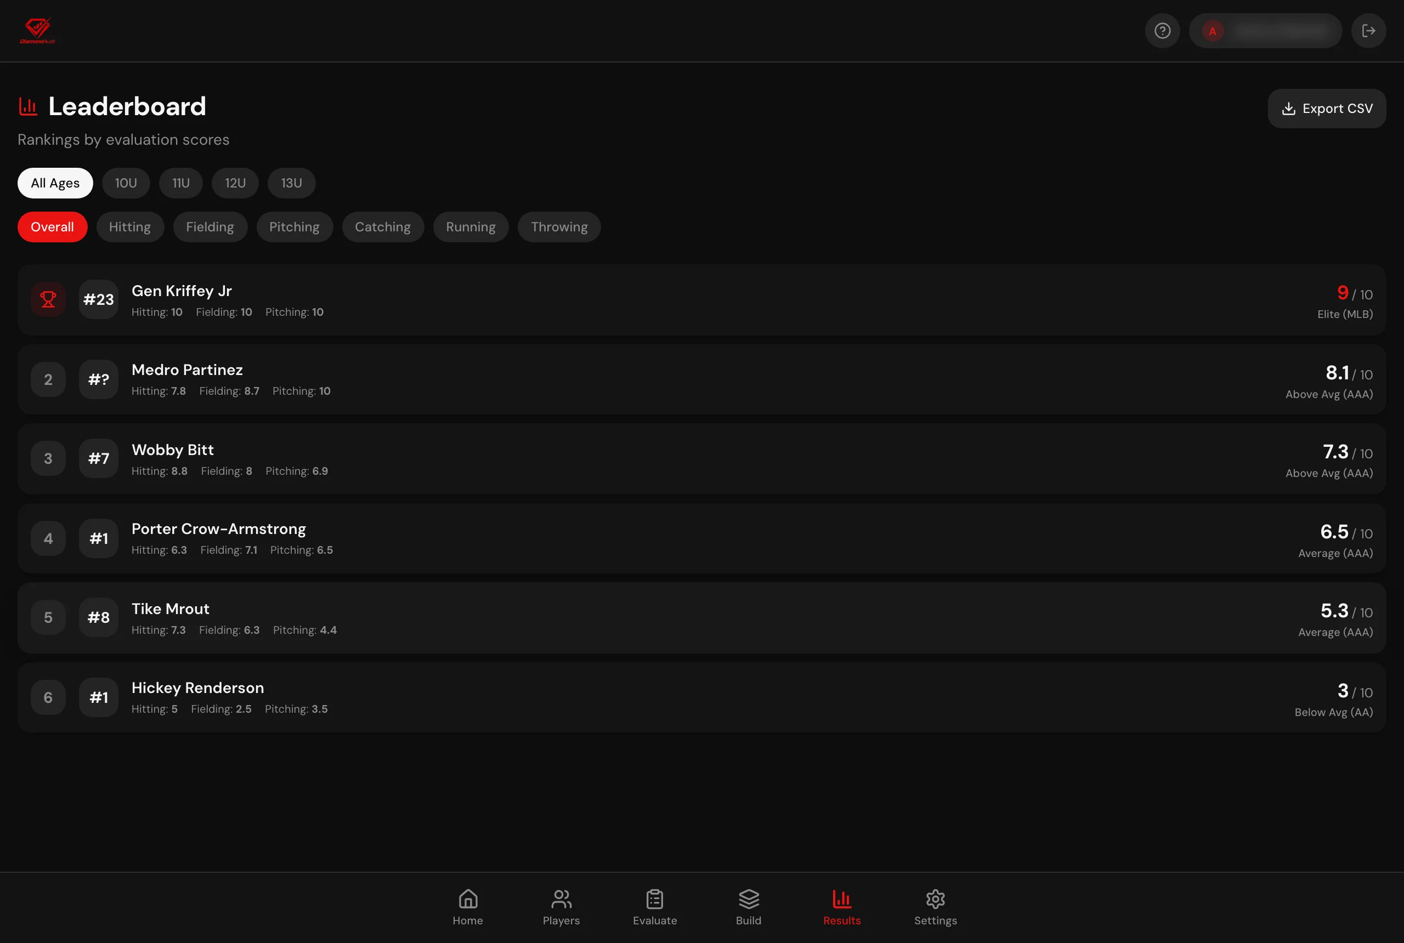Switch to the Pitching category
This screenshot has height=943, width=1404.
[x=294, y=227]
